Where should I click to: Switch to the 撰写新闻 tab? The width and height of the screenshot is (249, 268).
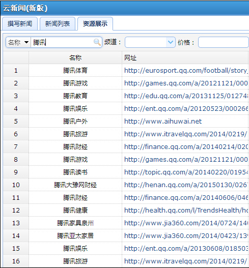point(20,23)
